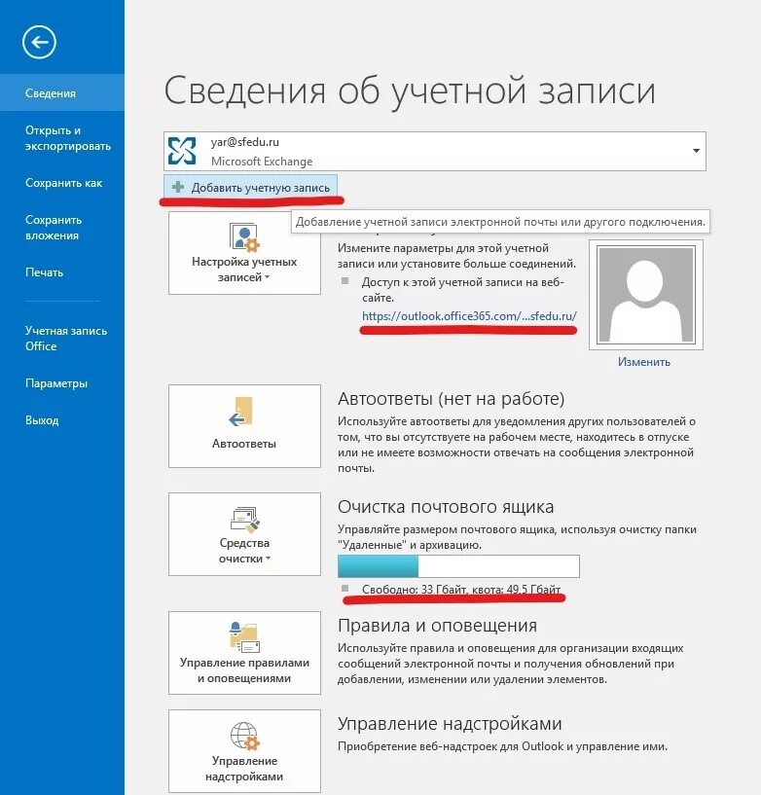Click the rules and alerts bell icon
The width and height of the screenshot is (761, 795).
coord(244,636)
